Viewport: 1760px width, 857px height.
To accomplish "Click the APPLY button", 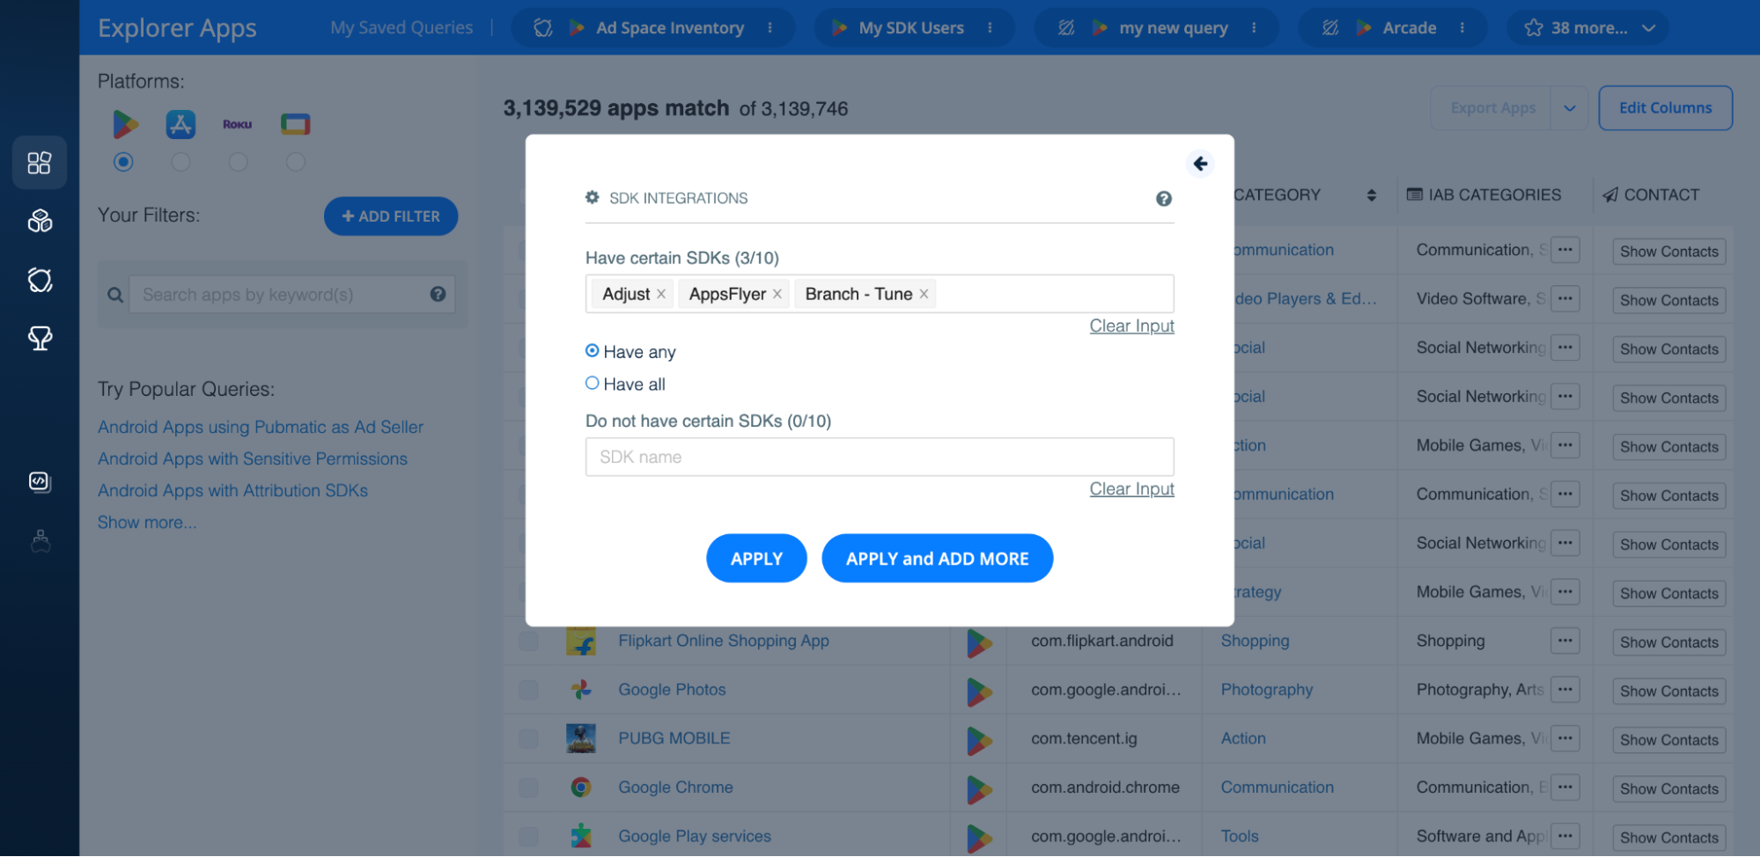I will pos(756,559).
